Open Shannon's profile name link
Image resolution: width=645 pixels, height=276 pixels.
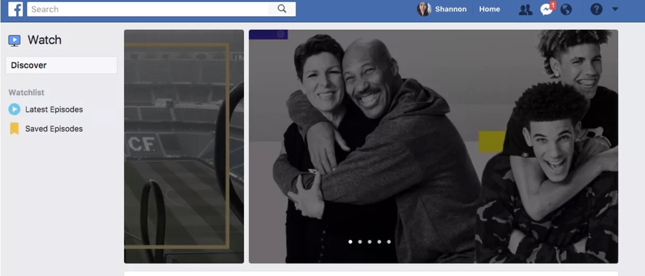[x=450, y=9]
